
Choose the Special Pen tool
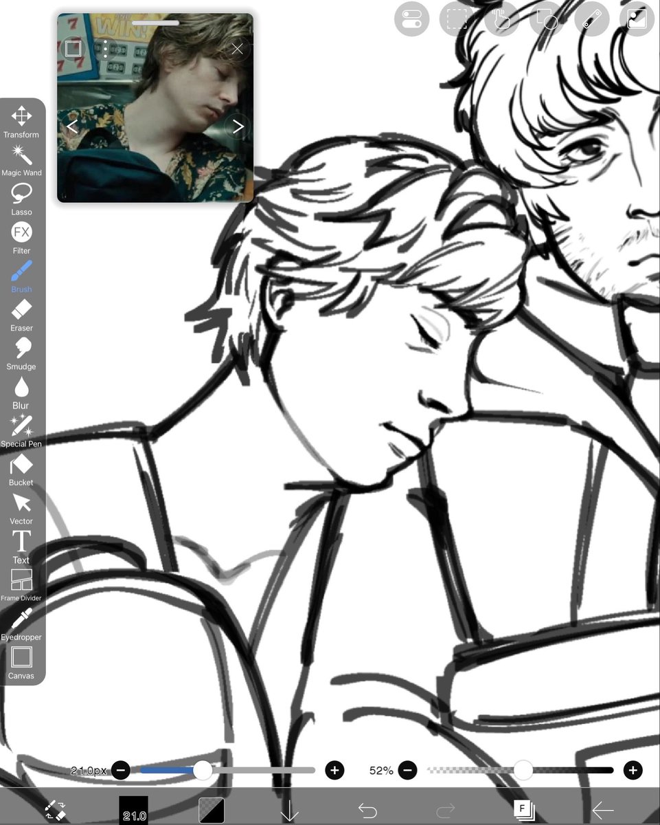(21, 431)
